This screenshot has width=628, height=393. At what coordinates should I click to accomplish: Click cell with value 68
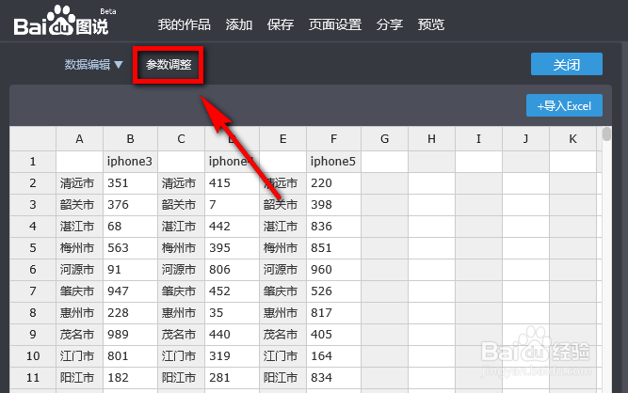(130, 227)
